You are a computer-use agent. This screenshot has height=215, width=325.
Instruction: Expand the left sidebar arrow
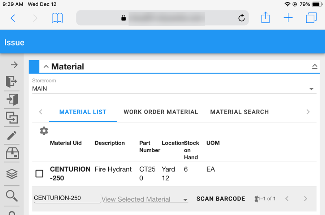[x=14, y=65]
